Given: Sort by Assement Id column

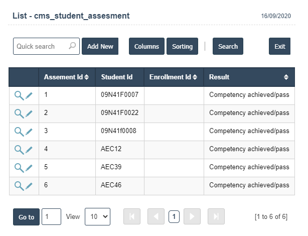Looking at the screenshot, I should (x=66, y=77).
